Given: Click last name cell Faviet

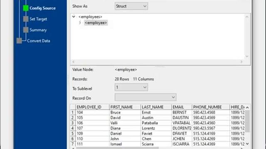Looking at the screenshot, I should [x=156, y=133].
